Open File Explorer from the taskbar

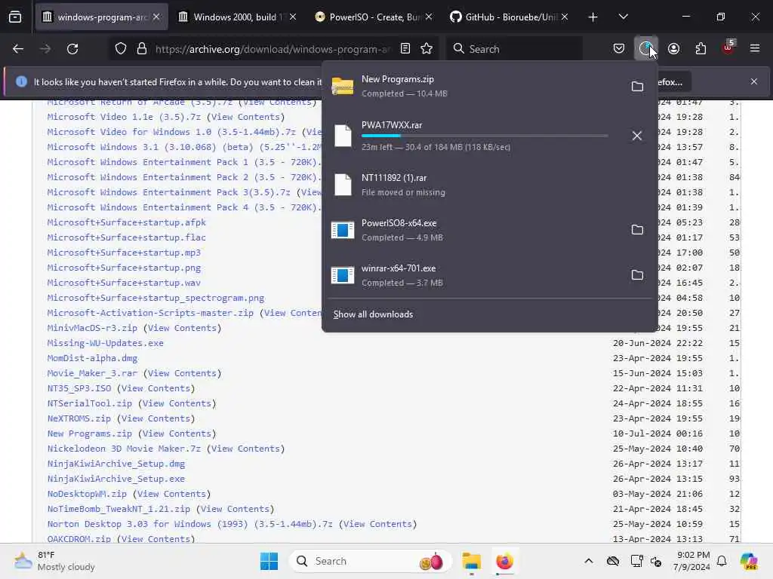[x=471, y=561]
